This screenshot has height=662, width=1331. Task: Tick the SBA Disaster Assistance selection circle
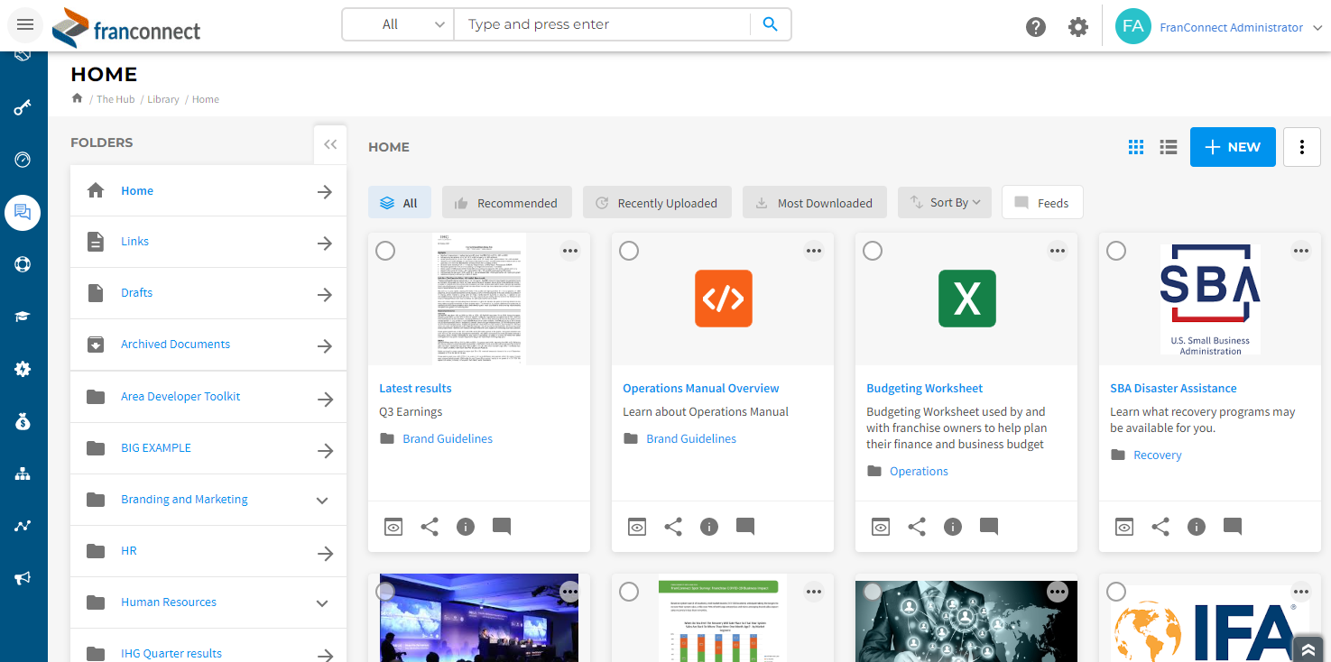pos(1116,251)
